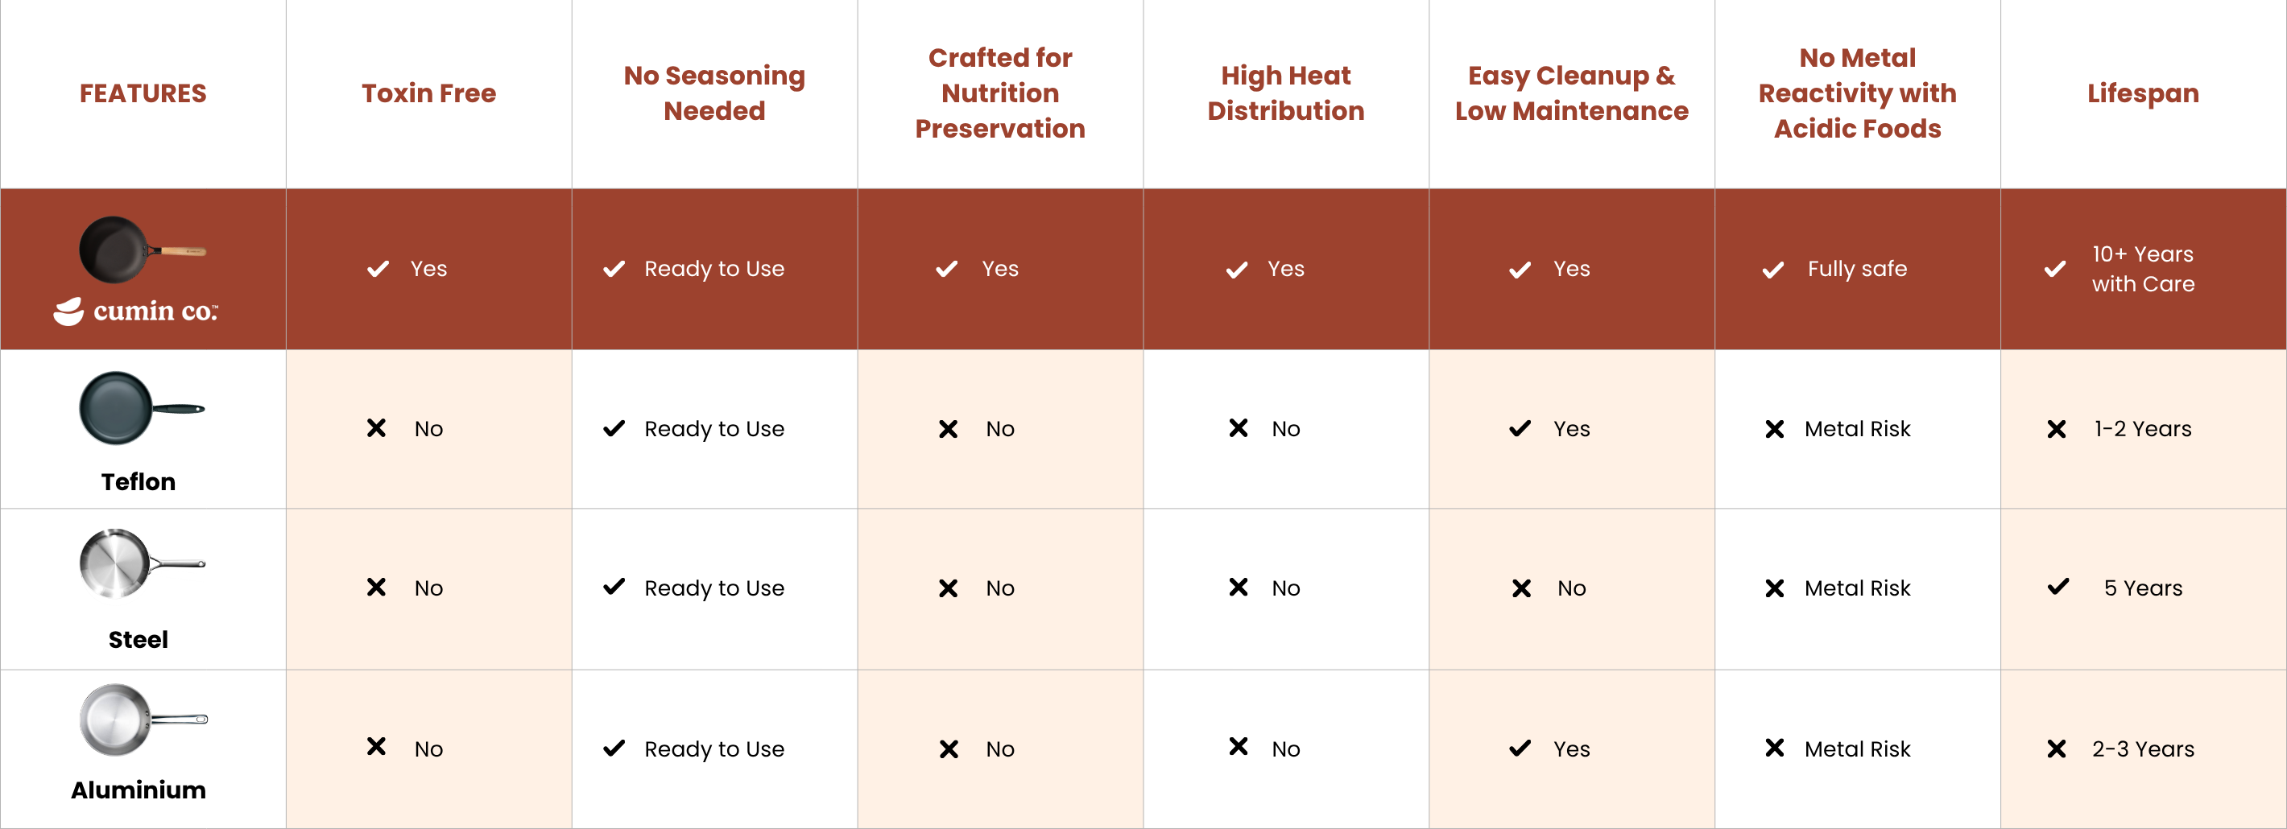Click the X icon for Steel Easy Cleanup

(1521, 588)
